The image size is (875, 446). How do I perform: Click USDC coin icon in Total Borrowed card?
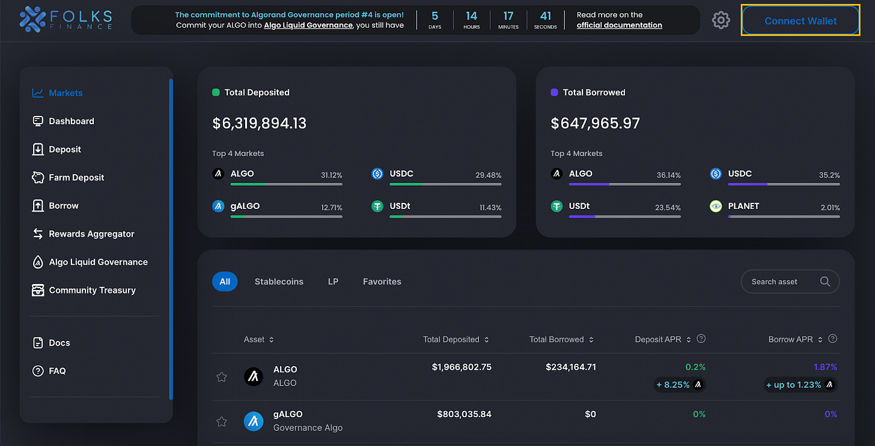point(716,174)
